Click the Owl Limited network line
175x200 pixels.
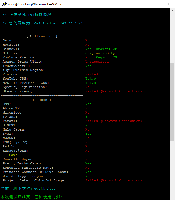(43, 23)
